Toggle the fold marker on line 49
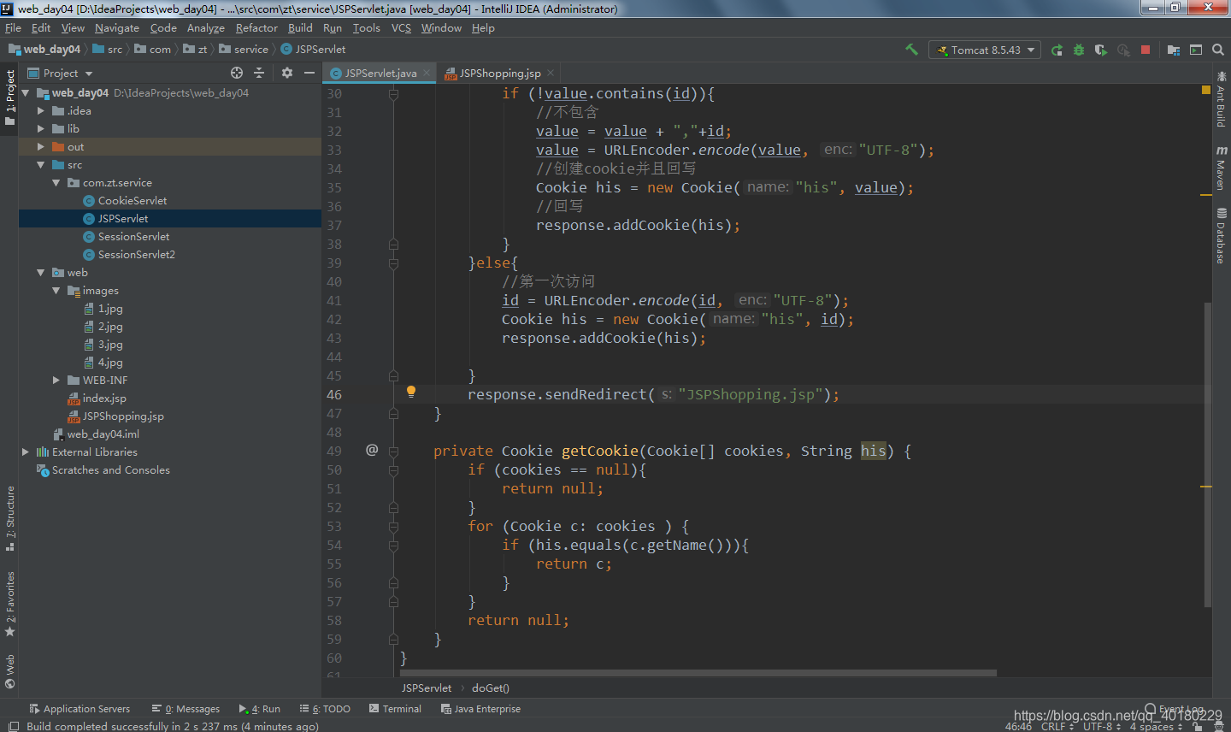 pos(394,451)
